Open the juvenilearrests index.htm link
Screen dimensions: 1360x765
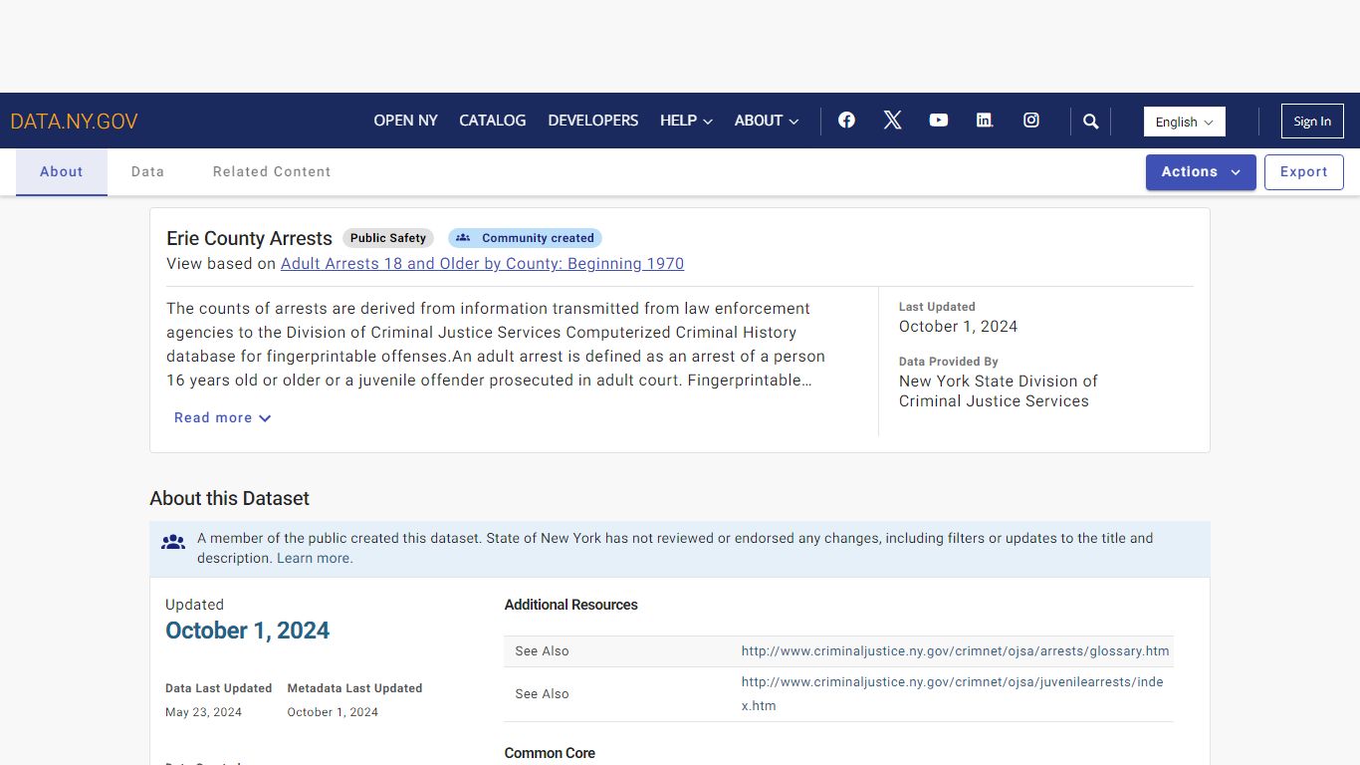tap(953, 694)
